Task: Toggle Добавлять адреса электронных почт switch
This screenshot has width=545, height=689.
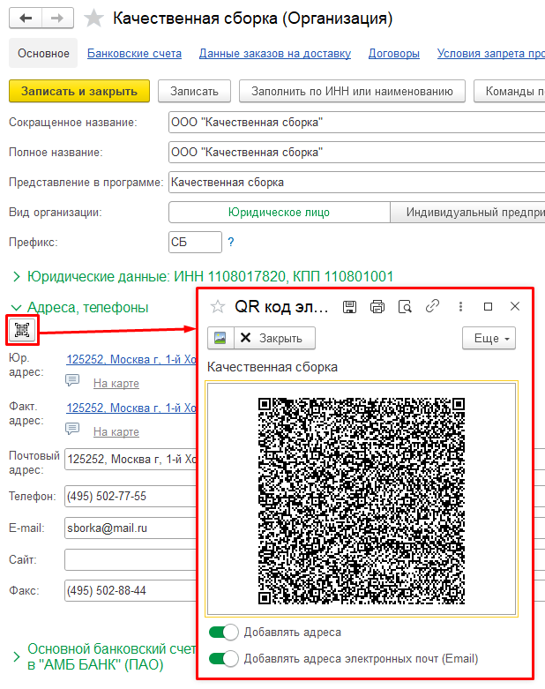Action: 223,659
